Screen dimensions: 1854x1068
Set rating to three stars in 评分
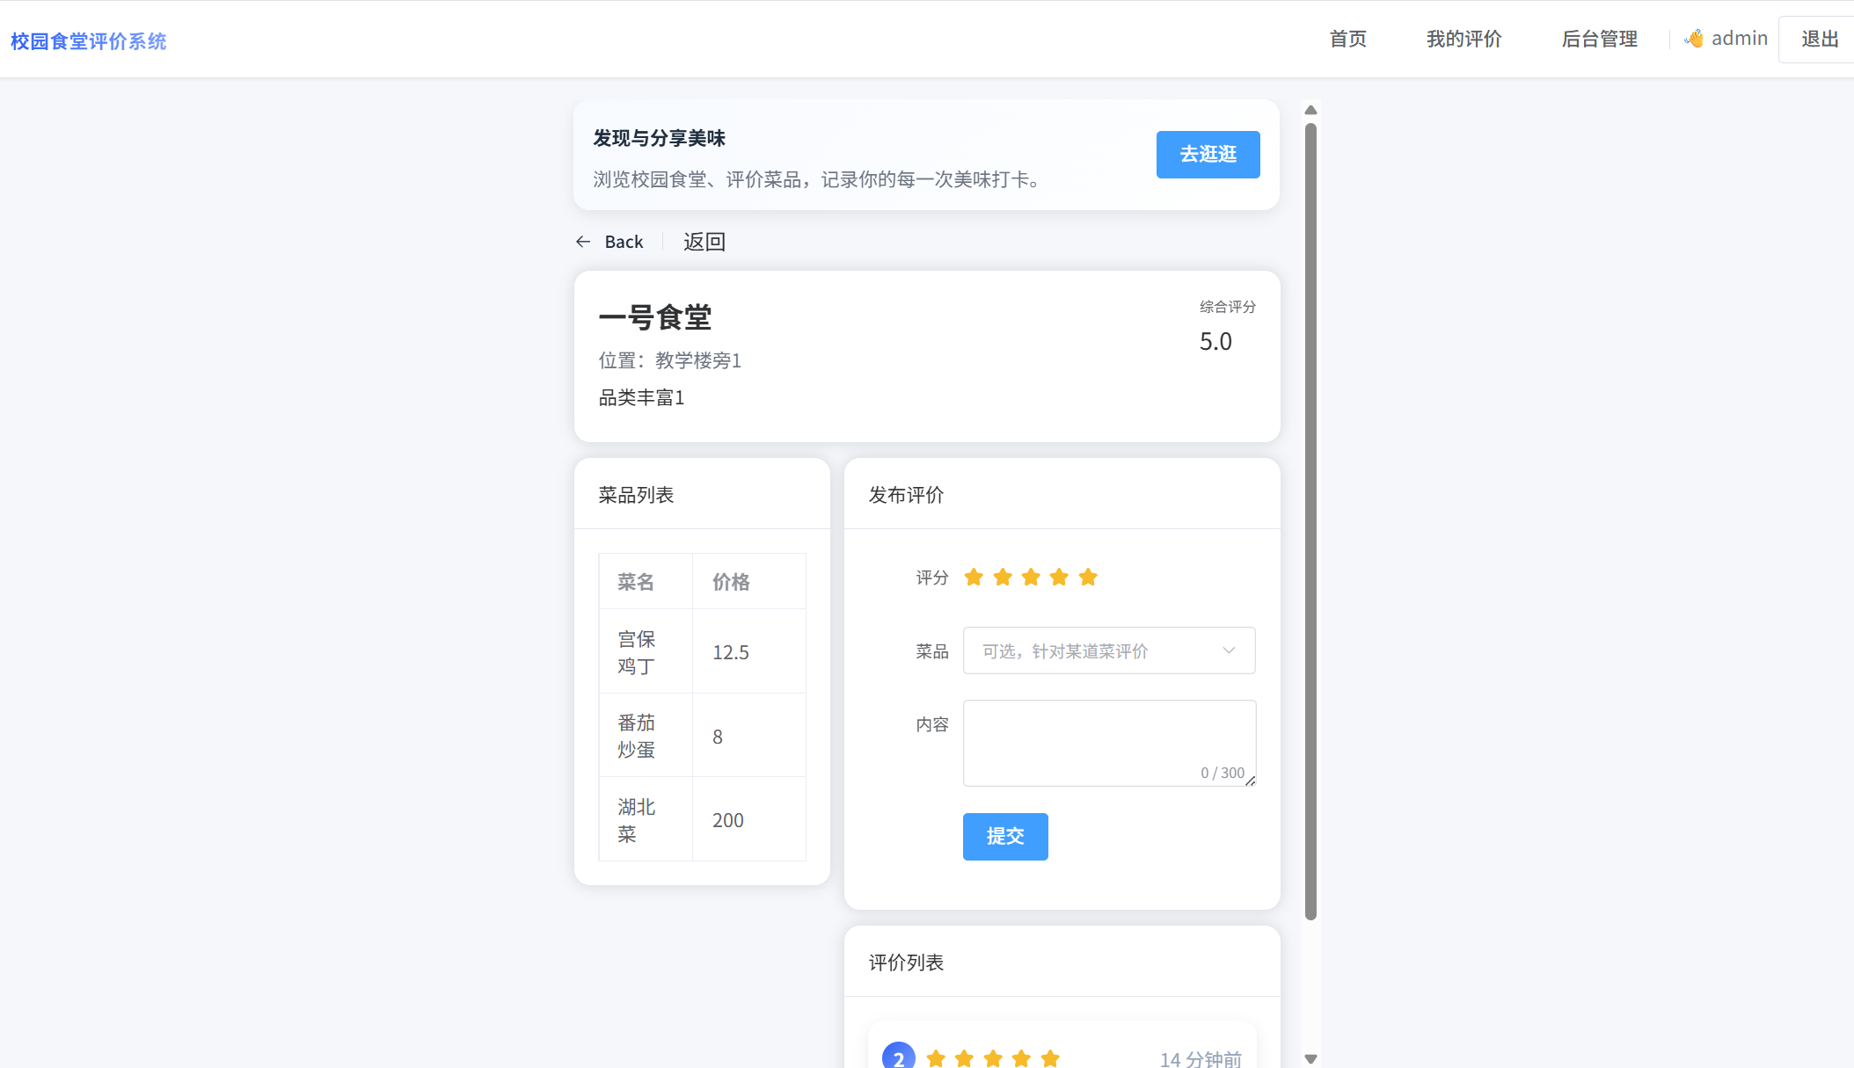1031,578
